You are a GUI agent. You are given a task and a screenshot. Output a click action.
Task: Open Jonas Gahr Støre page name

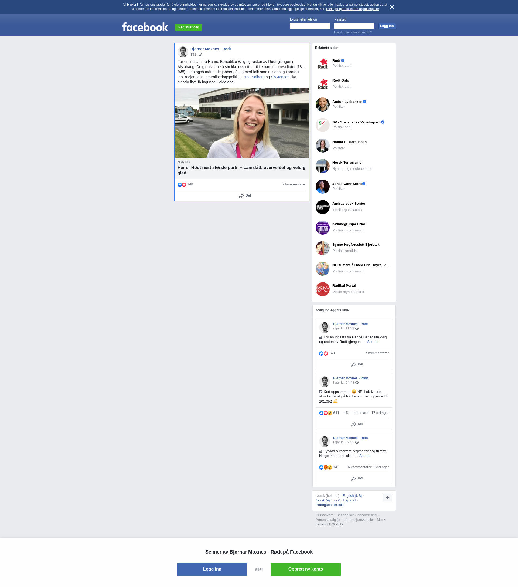click(347, 184)
